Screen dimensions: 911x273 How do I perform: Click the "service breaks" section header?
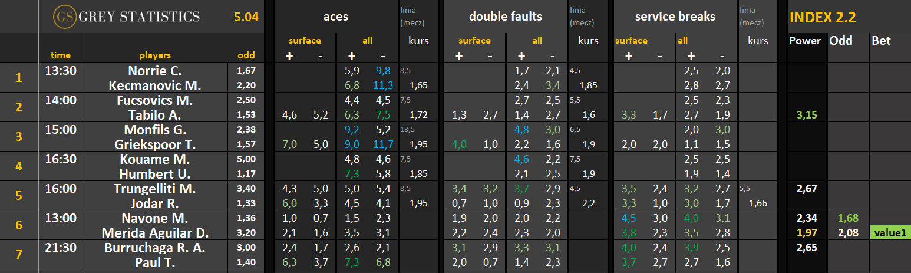tap(675, 17)
